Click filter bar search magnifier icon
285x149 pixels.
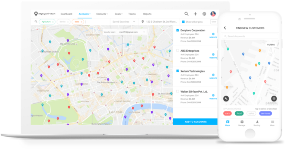[36, 22]
